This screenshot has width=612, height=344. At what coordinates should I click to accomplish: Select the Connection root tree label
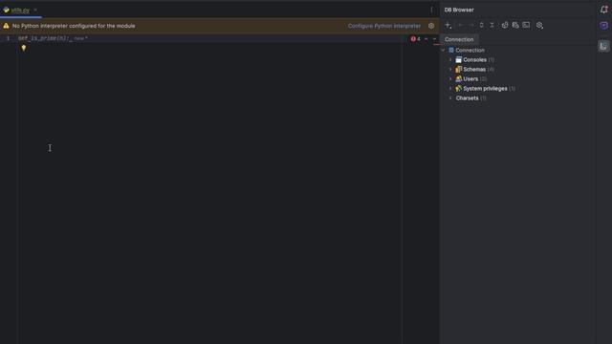click(470, 51)
